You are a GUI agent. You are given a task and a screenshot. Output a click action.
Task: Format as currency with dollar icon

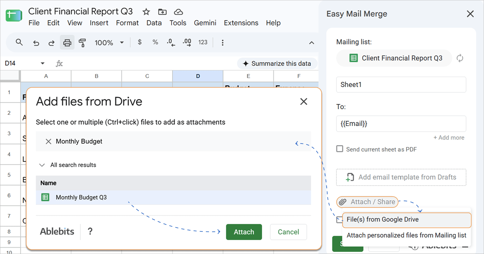(x=140, y=42)
